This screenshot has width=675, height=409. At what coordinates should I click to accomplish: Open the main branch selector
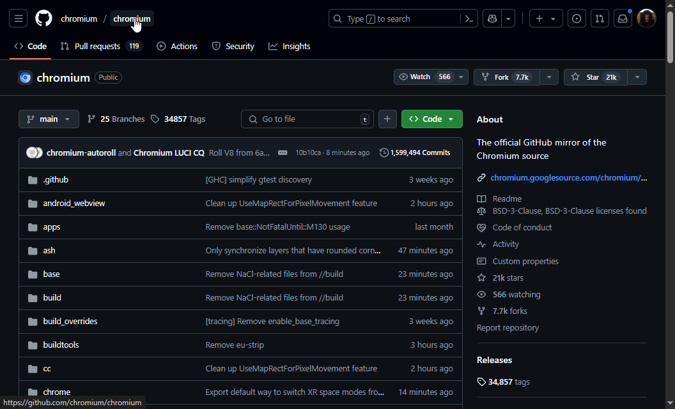(x=49, y=119)
